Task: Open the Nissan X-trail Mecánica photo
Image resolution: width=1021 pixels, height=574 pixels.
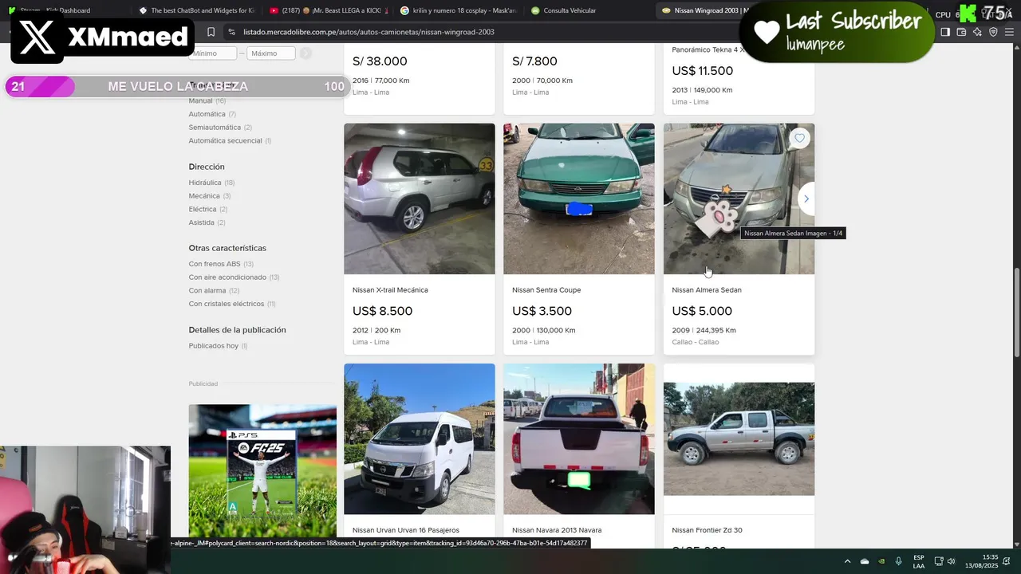Action: (x=420, y=199)
